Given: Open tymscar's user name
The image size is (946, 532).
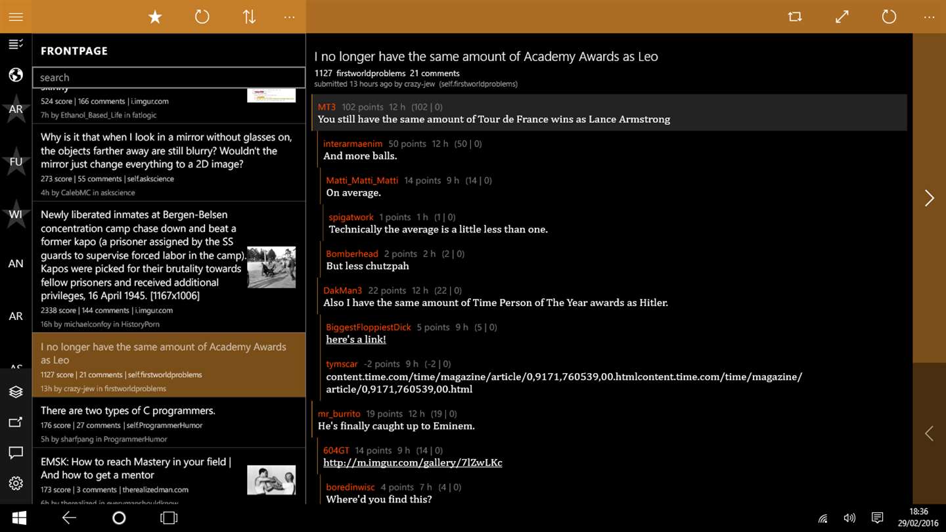Looking at the screenshot, I should coord(342,365).
